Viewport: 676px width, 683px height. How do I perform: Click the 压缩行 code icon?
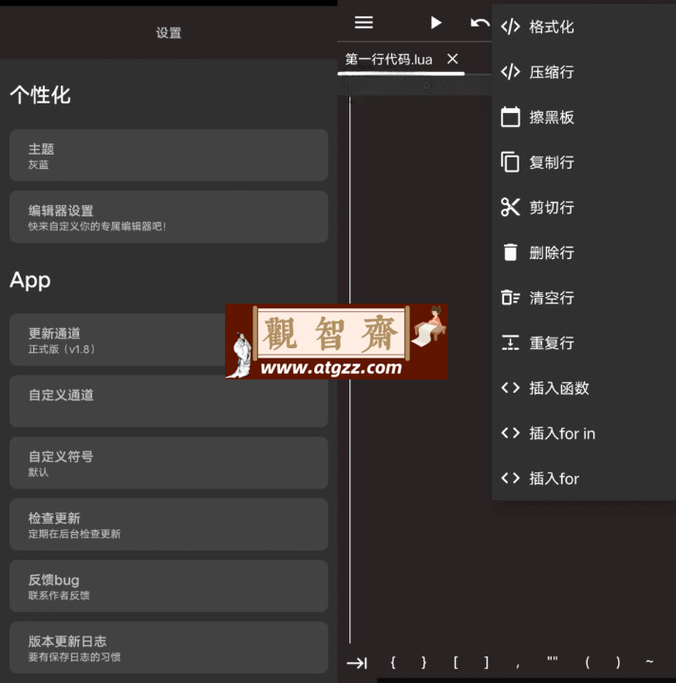coord(510,72)
